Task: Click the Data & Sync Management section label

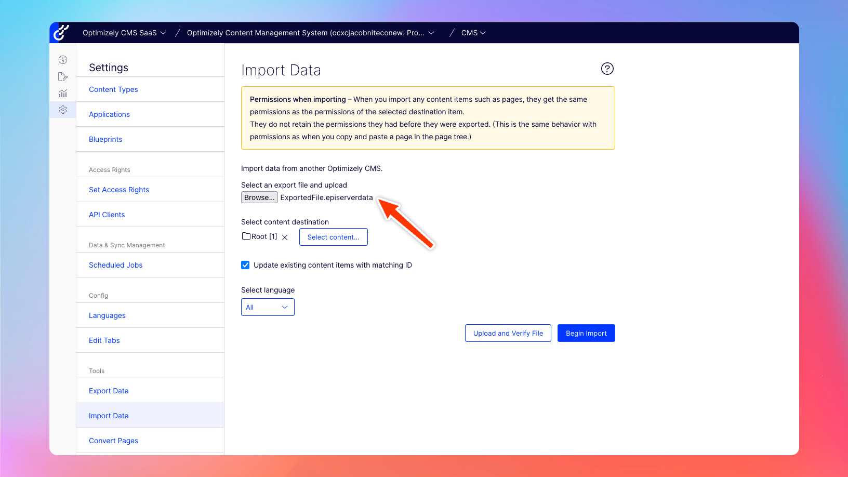Action: click(x=127, y=245)
